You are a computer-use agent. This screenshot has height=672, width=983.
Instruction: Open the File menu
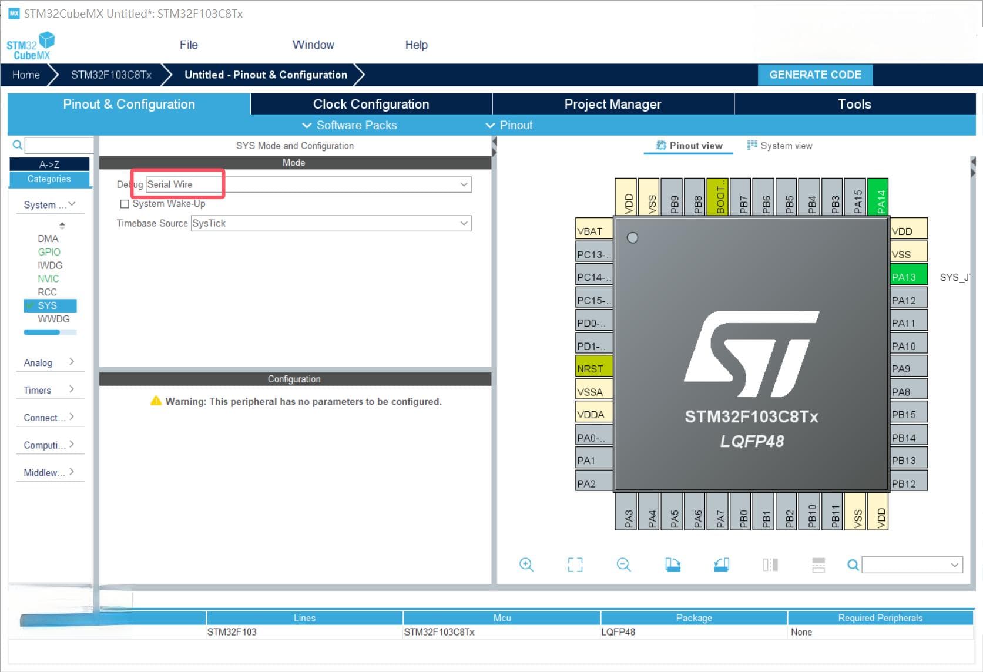point(189,45)
